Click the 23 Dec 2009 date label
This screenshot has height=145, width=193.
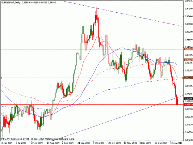click(161, 143)
